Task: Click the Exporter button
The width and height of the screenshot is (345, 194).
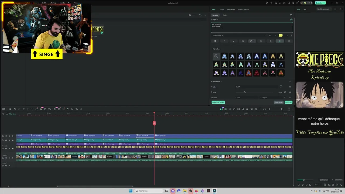Action: (320, 3)
